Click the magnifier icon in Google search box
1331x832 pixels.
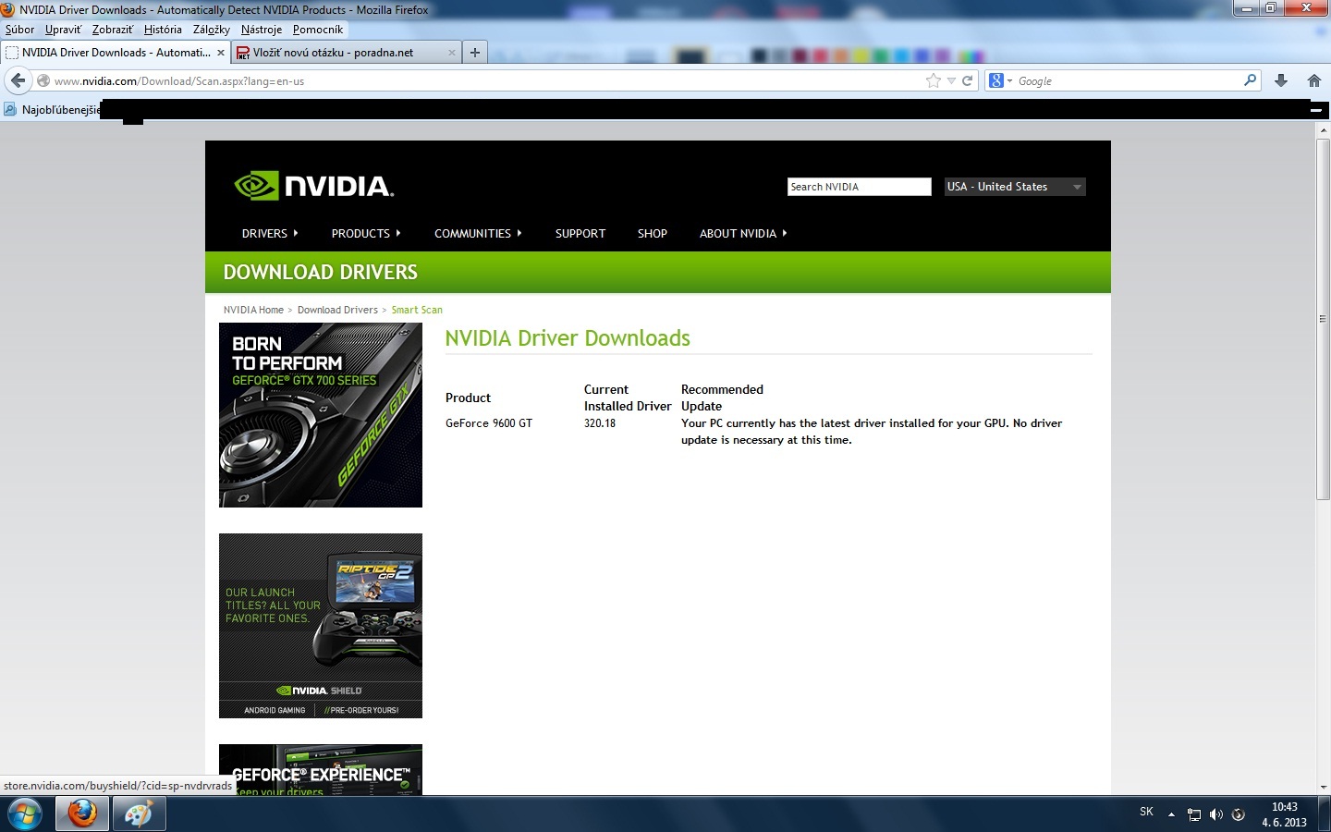(1250, 80)
